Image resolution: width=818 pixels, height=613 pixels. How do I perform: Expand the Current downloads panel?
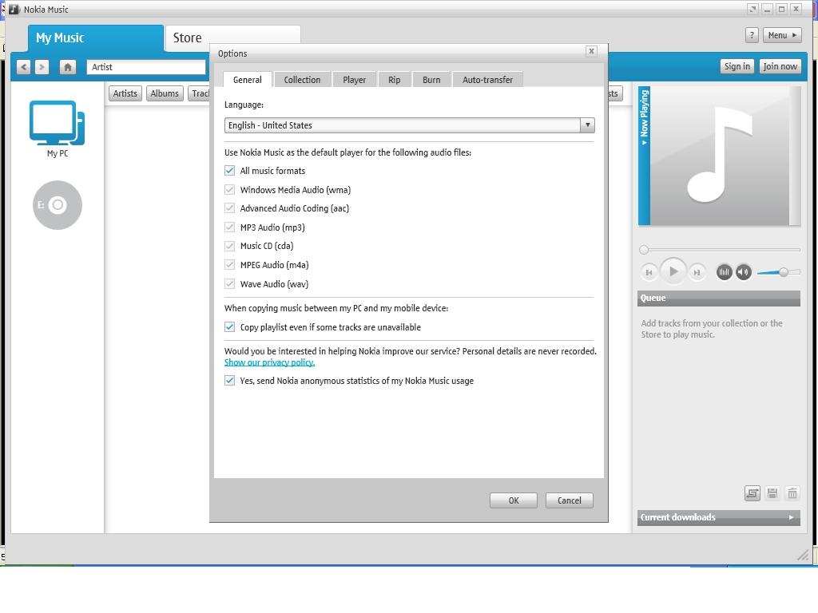718,517
